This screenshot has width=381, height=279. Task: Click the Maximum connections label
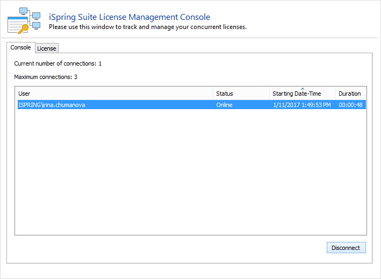[46, 77]
